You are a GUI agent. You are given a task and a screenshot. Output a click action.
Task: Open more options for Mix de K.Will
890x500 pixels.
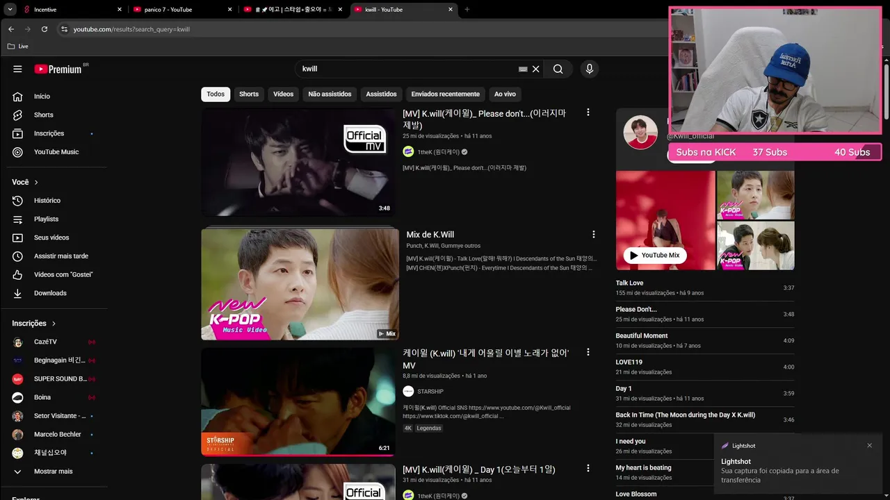[x=593, y=235]
